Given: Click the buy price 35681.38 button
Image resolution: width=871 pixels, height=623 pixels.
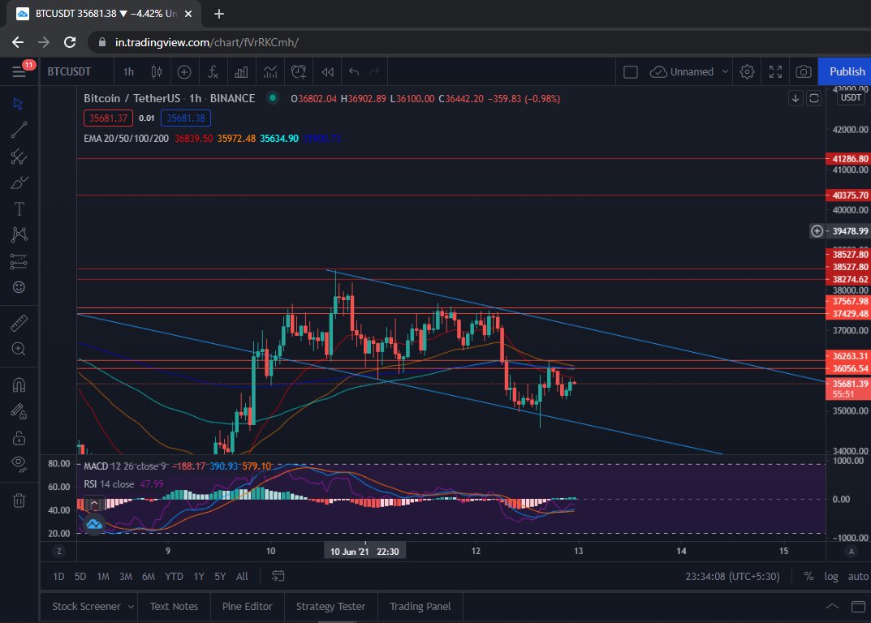Looking at the screenshot, I should click(x=186, y=118).
